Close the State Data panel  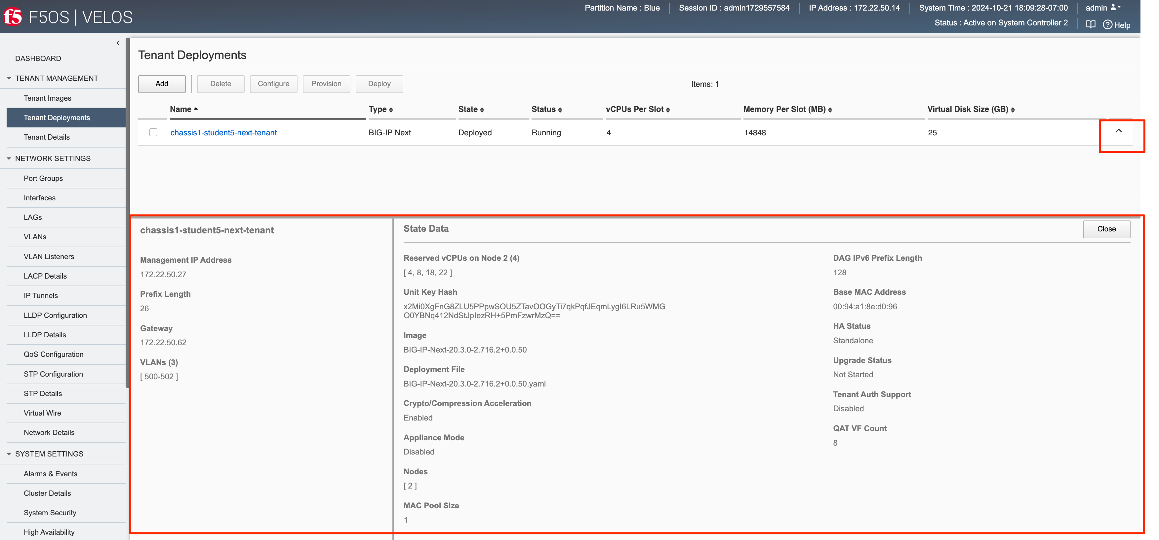(1106, 229)
